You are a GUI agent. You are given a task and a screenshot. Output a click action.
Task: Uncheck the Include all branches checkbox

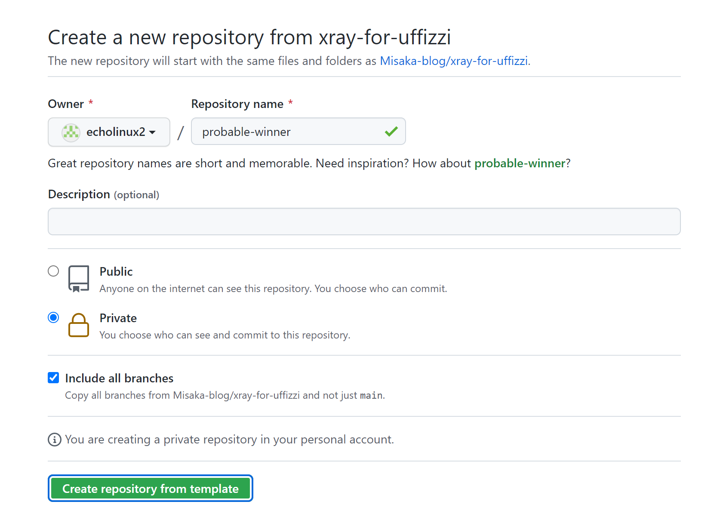tap(53, 378)
